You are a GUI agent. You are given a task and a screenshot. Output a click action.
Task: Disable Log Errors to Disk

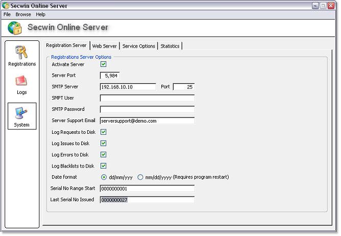(x=103, y=155)
